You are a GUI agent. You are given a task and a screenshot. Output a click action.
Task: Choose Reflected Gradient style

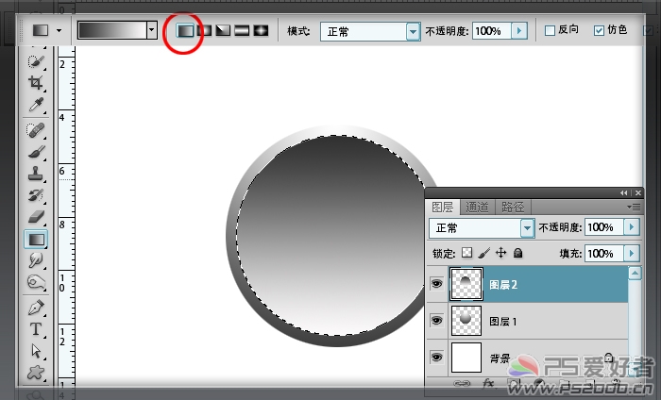coord(242,30)
